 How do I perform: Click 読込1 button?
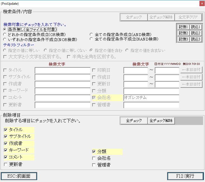pyautogui.click(x=196, y=27)
